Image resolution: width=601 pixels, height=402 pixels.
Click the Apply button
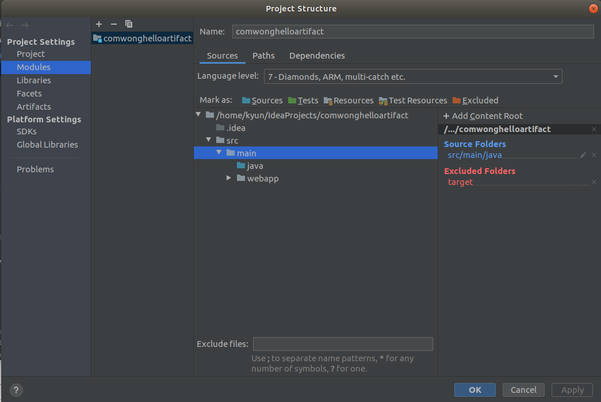572,390
